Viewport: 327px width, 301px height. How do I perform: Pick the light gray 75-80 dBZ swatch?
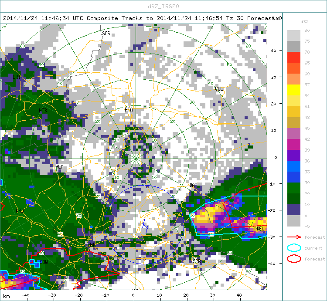293,36
